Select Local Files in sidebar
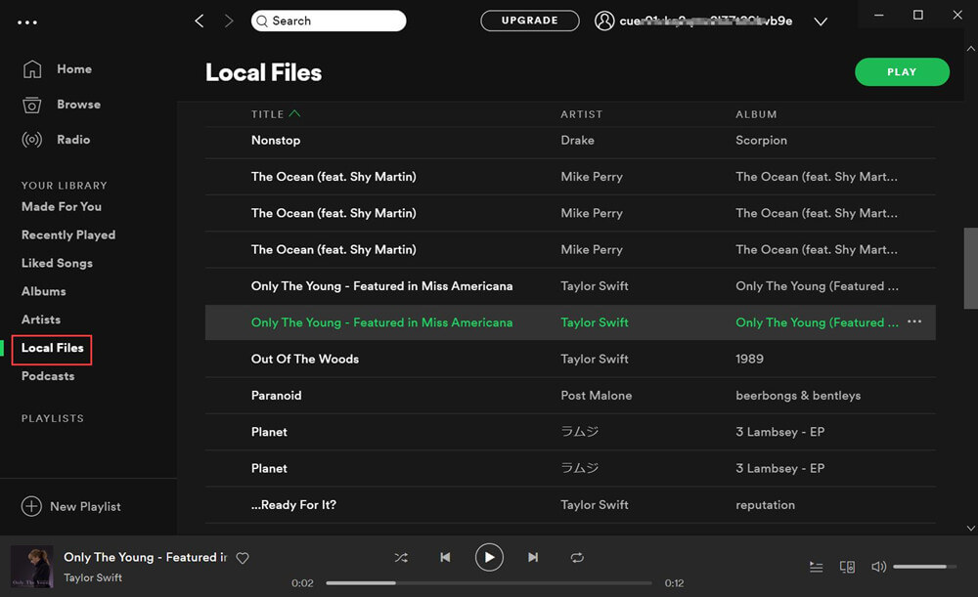Screen dimensions: 978x597 point(53,349)
